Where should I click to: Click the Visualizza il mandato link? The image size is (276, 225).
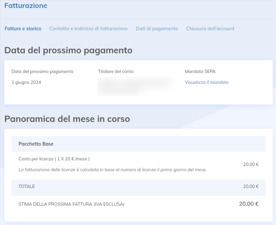click(207, 82)
